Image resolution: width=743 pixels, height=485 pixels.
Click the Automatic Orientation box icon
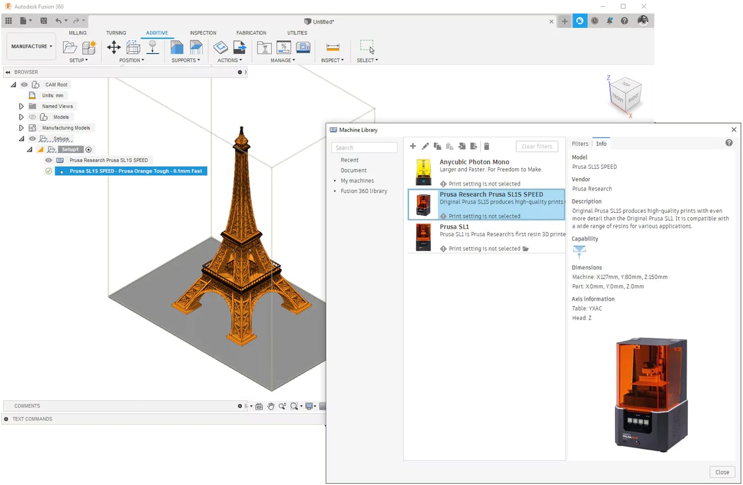pyautogui.click(x=133, y=47)
